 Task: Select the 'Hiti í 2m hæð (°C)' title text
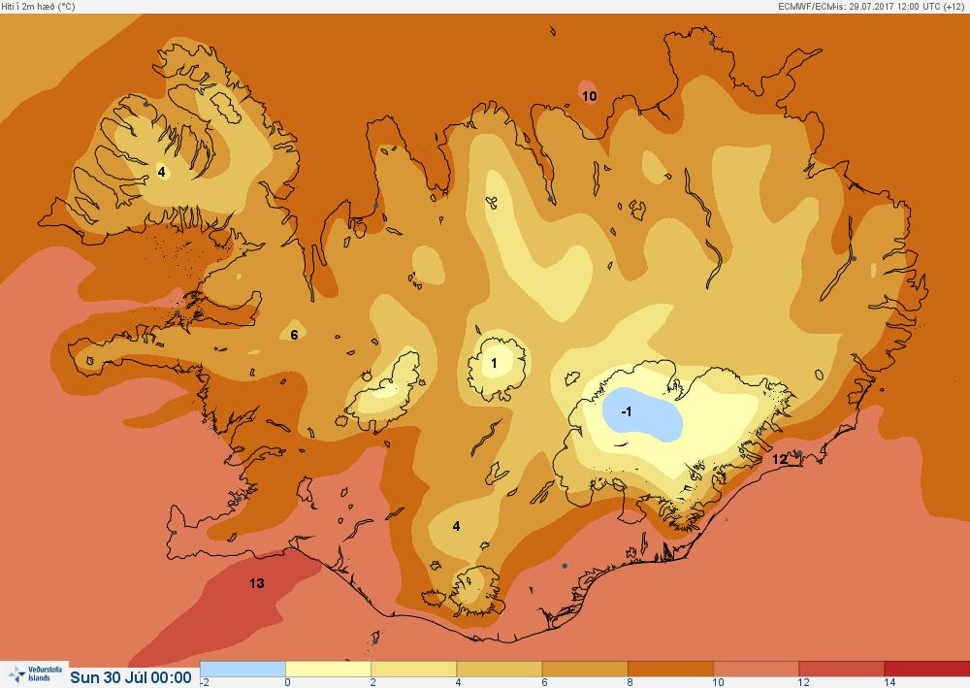tap(39, 6)
